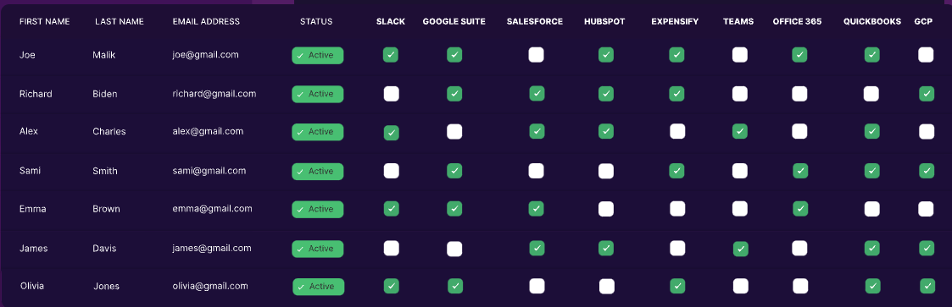Check Richard Biden's Slack checkbox

391,94
